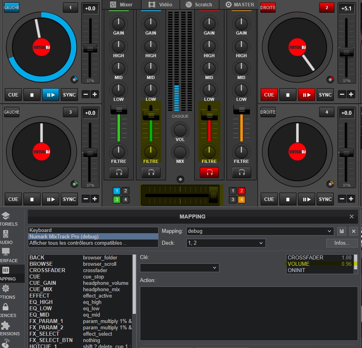This screenshot has height=348, width=362.
Task: Click the pitch minus button on deck 4
Action: [342, 199]
